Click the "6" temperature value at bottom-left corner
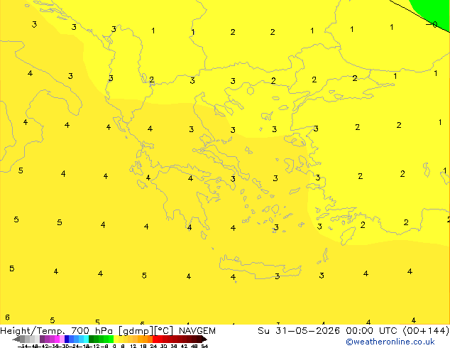 tap(8, 317)
